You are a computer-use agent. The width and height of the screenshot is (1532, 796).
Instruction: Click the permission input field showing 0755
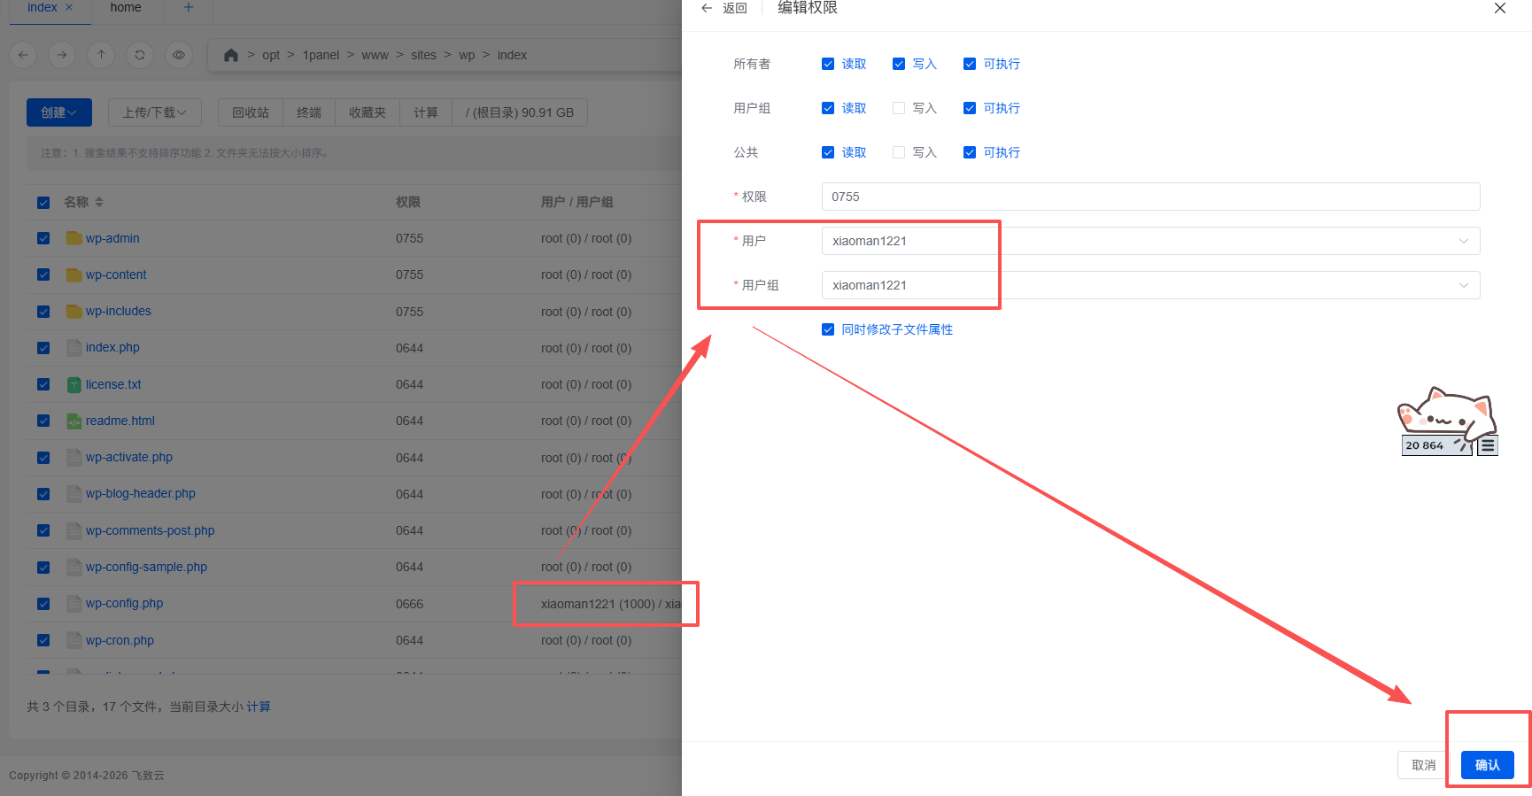[1149, 197]
